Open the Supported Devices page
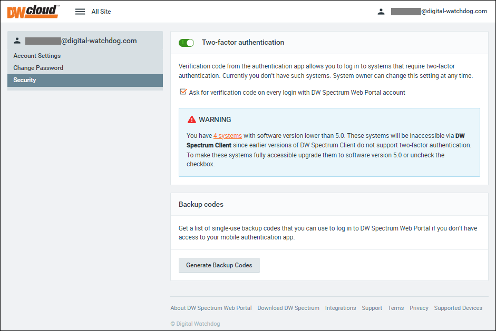The image size is (496, 331). click(458, 308)
